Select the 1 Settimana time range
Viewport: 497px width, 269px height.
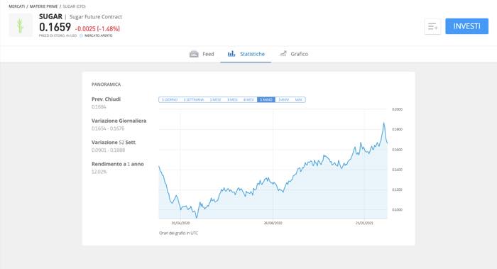point(194,100)
